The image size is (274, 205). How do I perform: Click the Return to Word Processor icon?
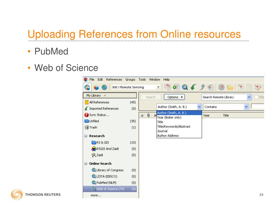[258, 87]
